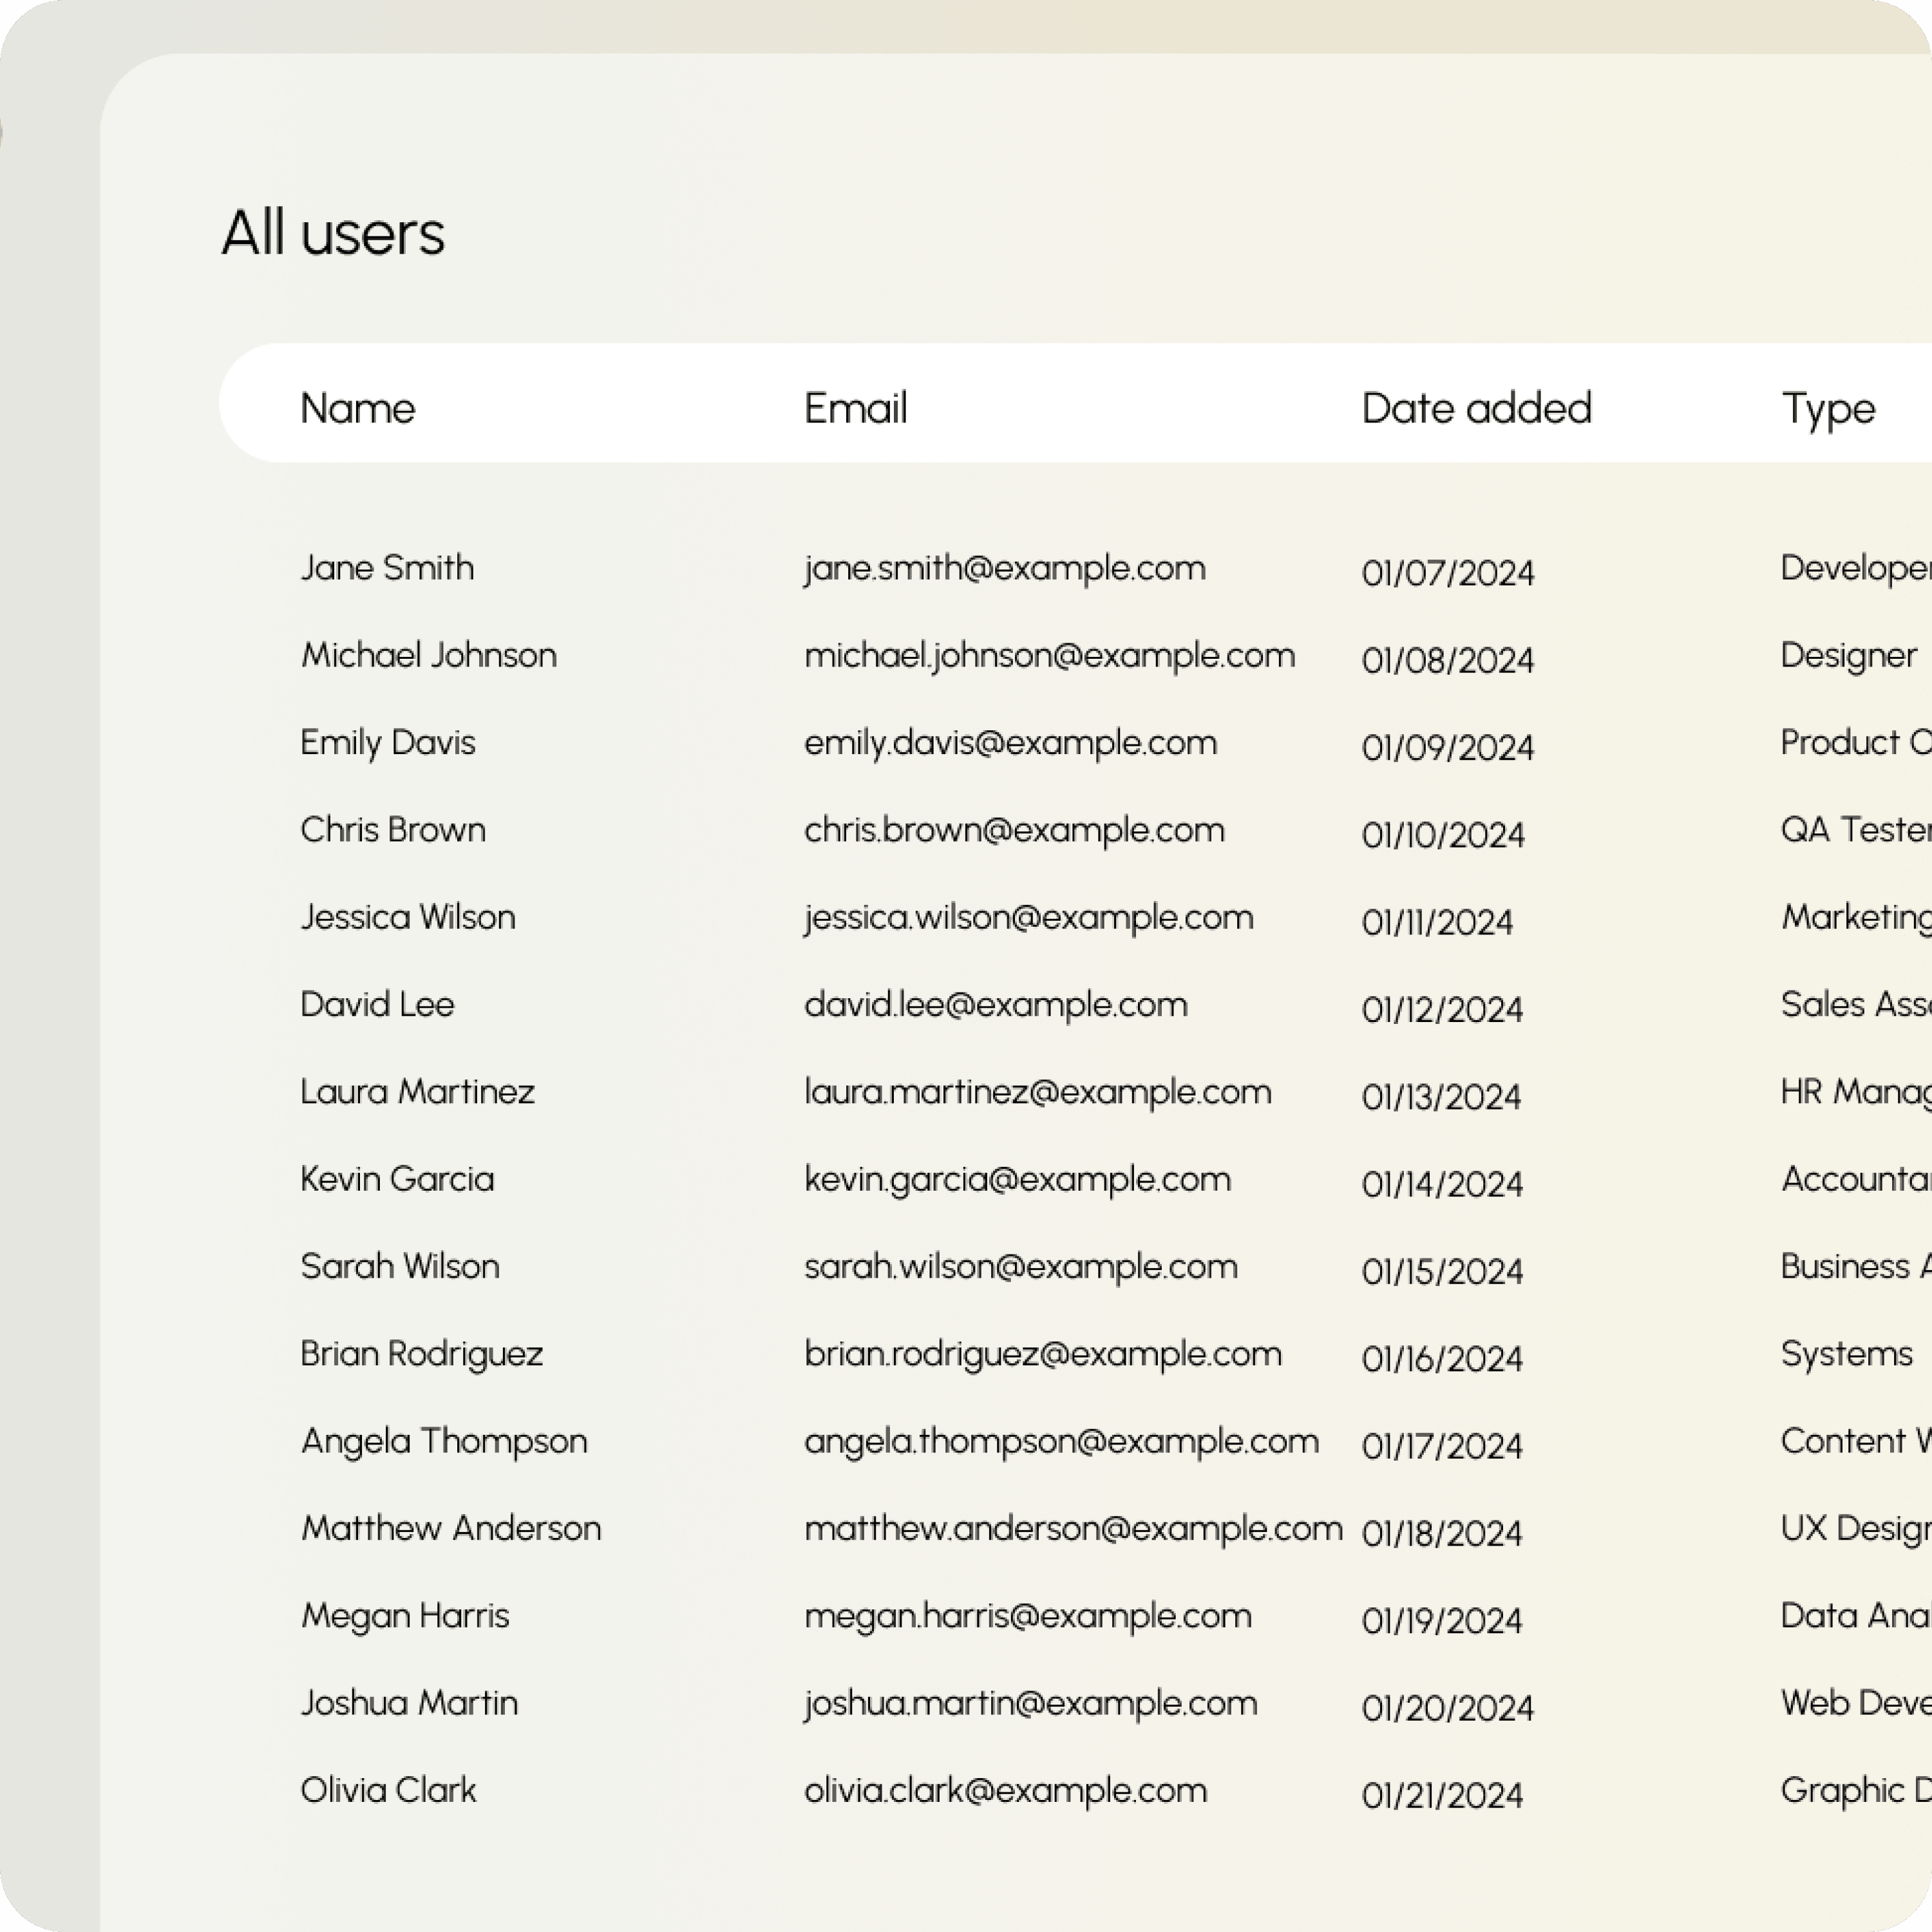Click email chris.brown@example.com
The image size is (1932, 1932).
coord(1014,831)
